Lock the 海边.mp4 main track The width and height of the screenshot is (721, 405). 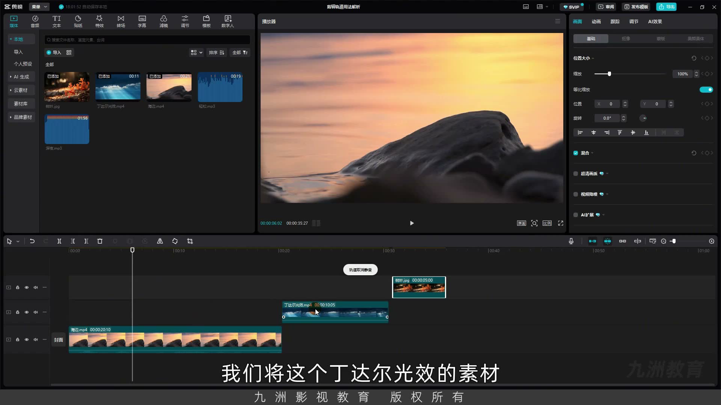click(18, 340)
